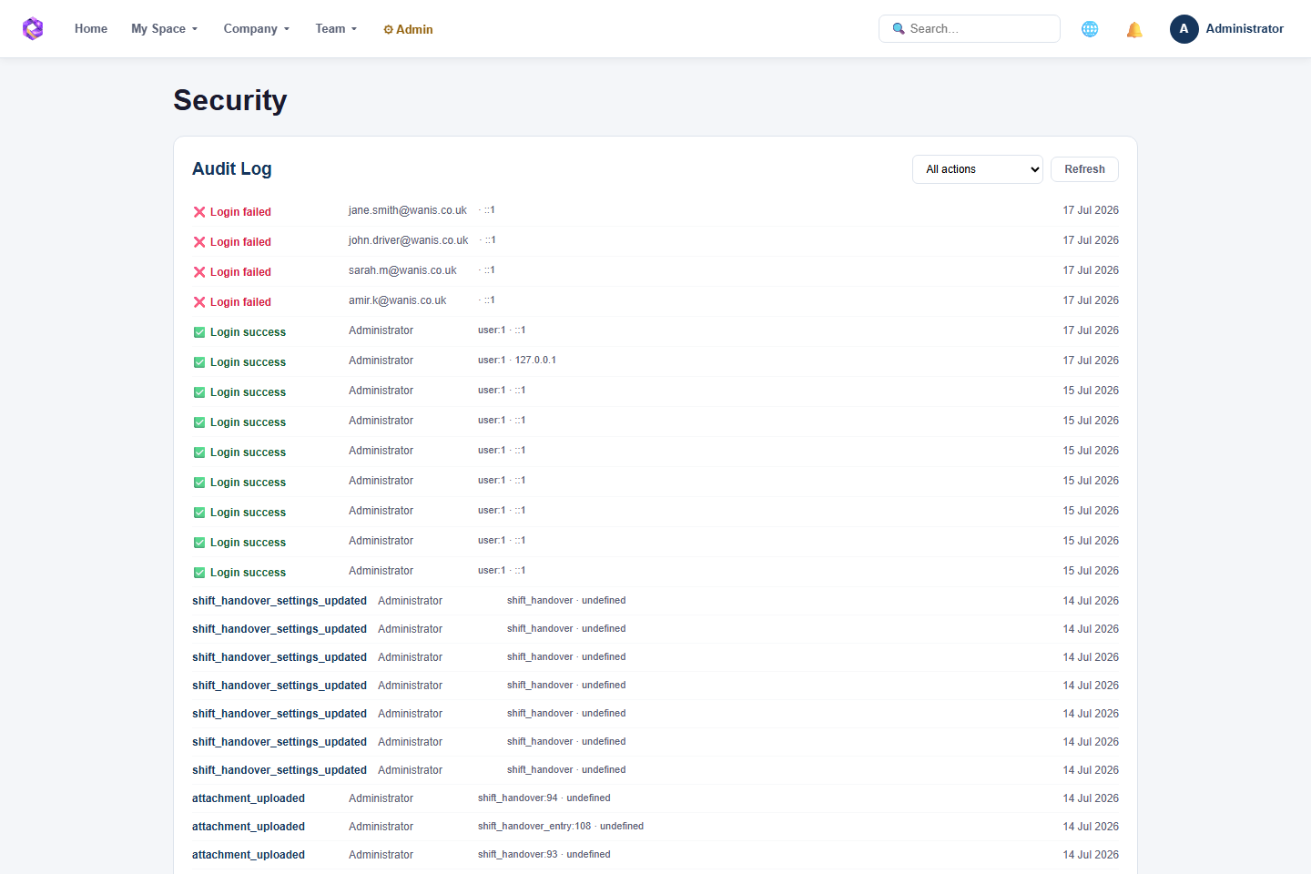Click the red X icon on john.driver's failed login
The image size is (1311, 874).
[199, 242]
